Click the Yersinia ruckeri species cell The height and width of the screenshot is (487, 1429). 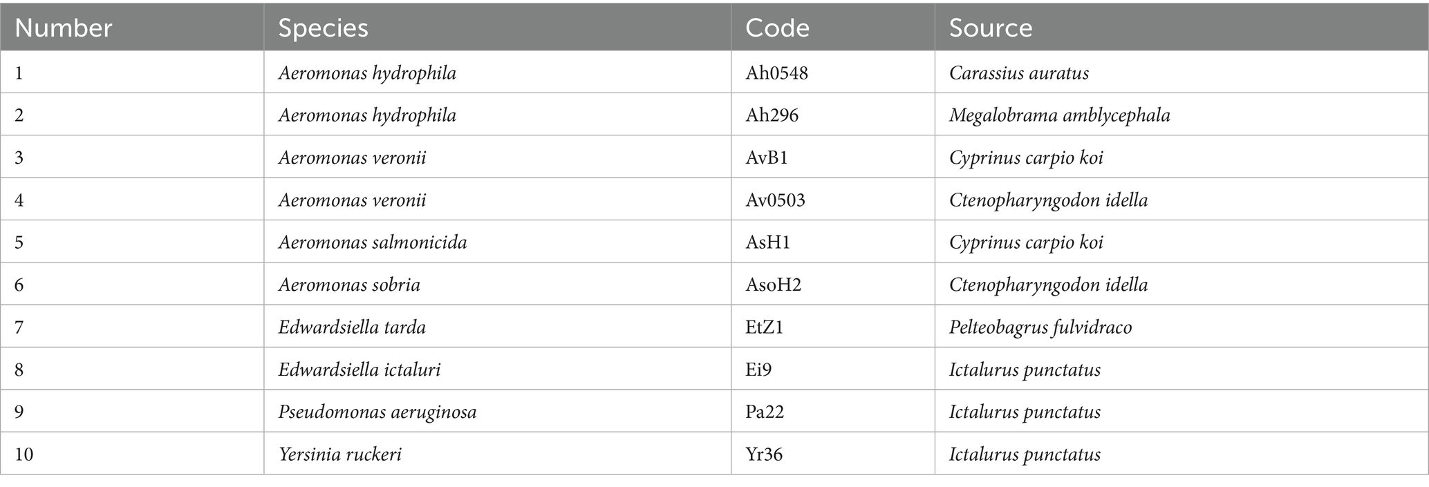(498, 453)
